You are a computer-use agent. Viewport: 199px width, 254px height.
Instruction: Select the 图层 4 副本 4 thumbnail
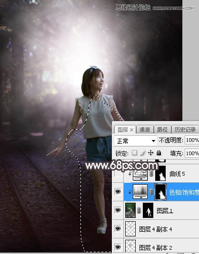coord(130,229)
